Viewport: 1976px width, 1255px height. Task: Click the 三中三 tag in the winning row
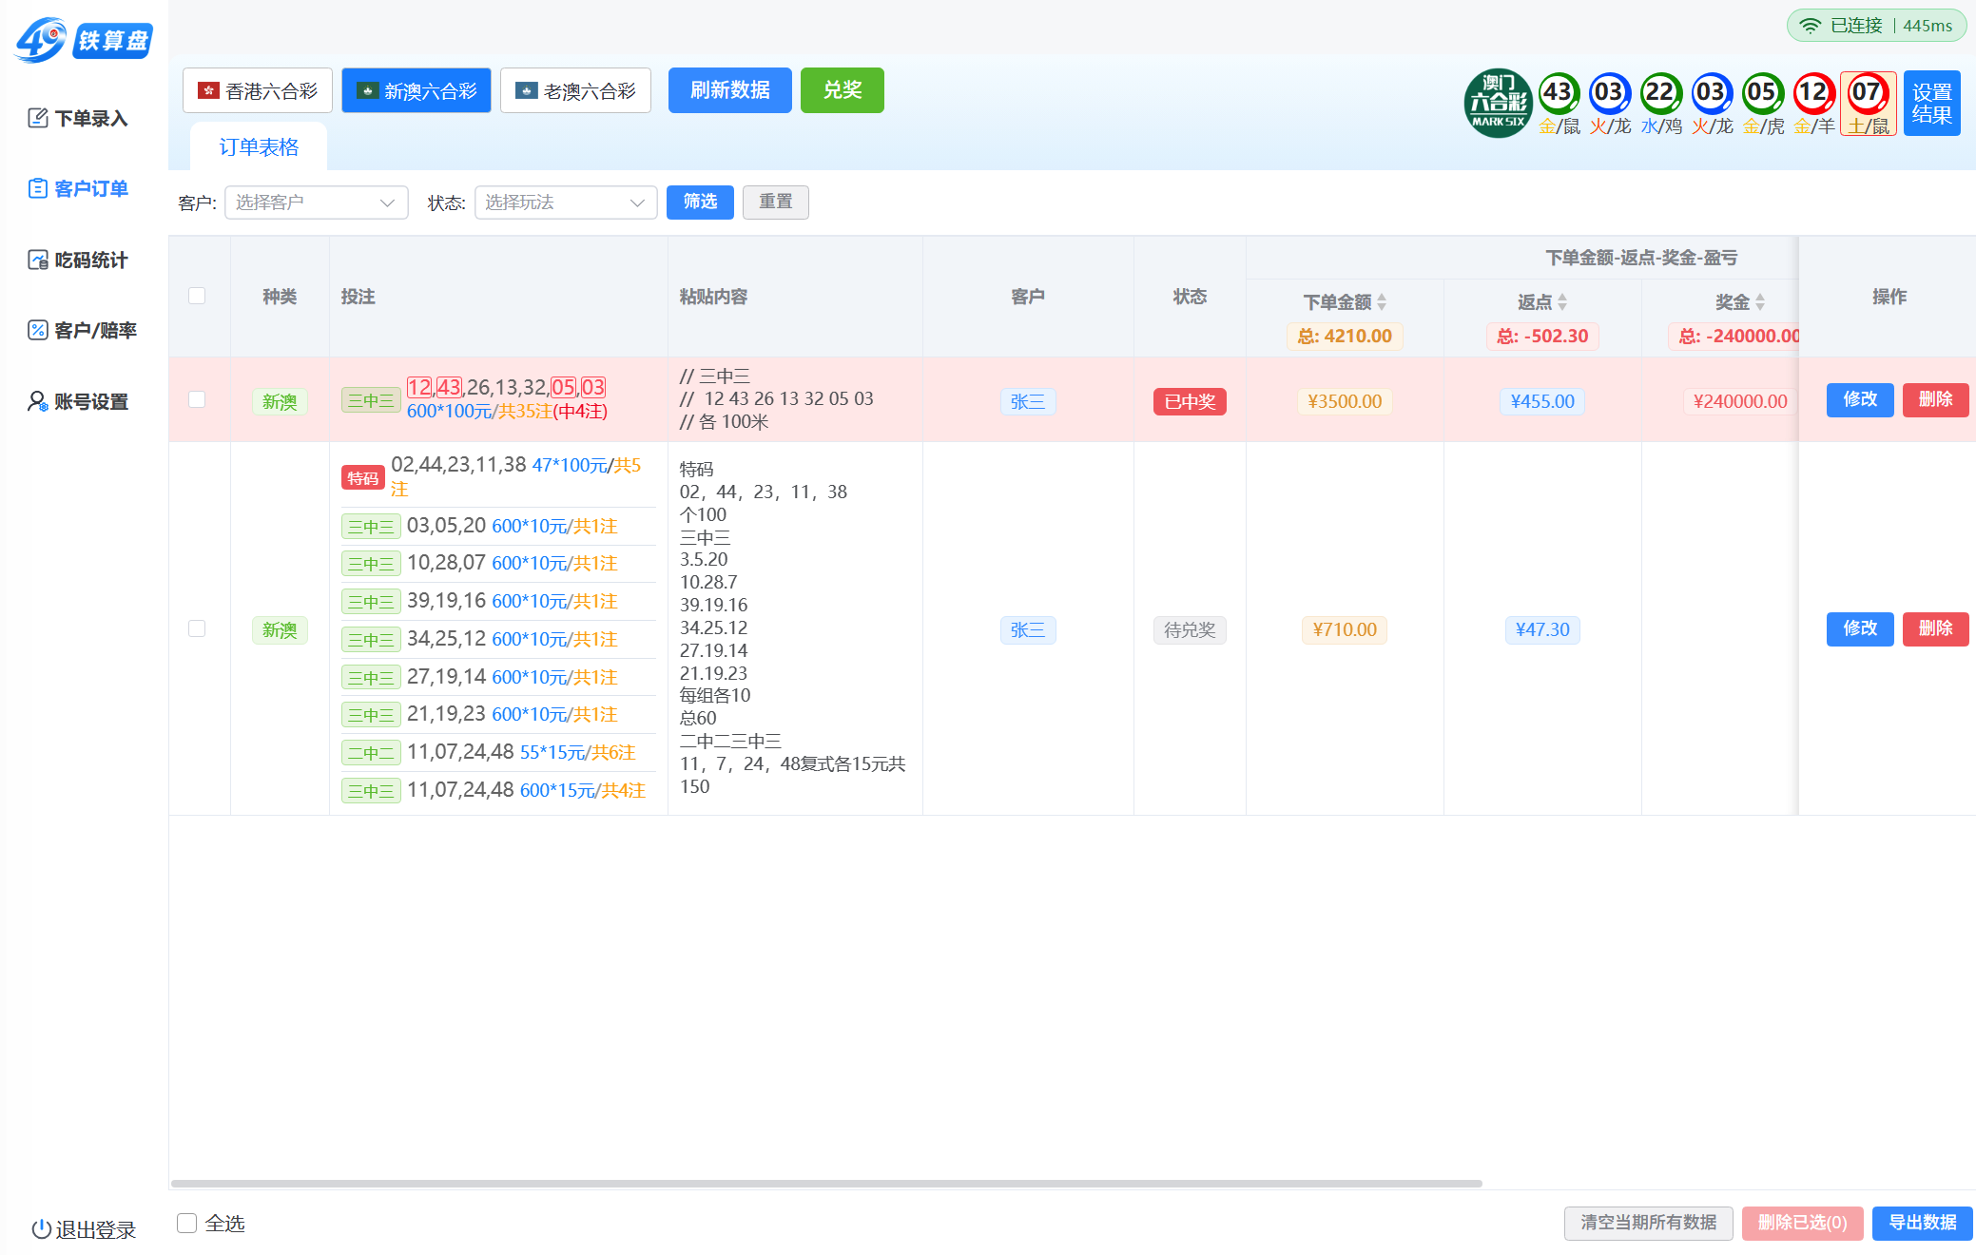pos(371,400)
